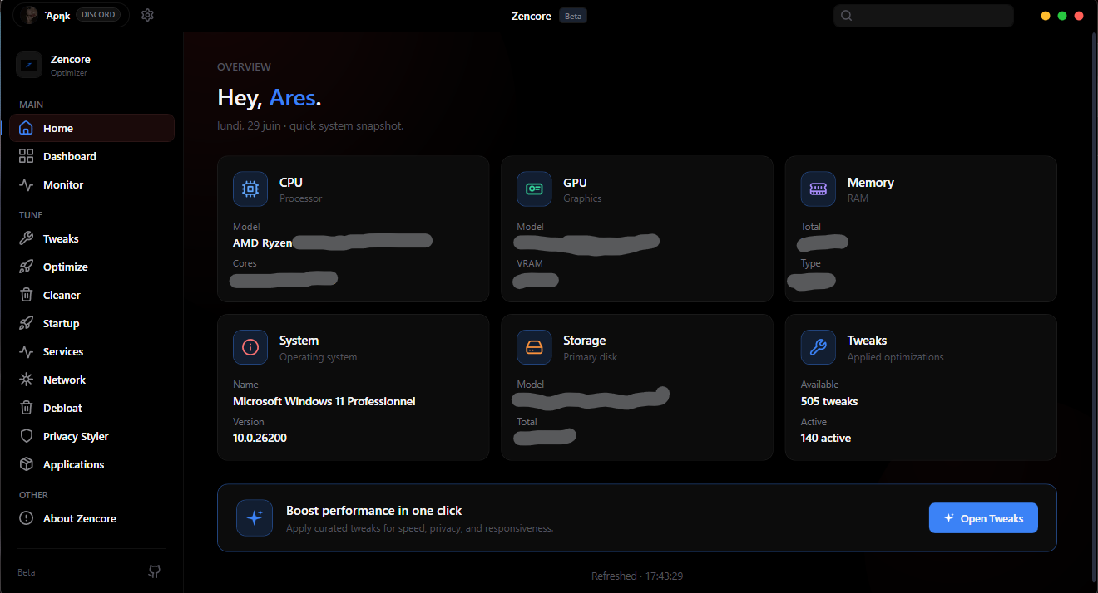The width and height of the screenshot is (1098, 593).
Task: Click the 'Hey, Ares.' greeting
Action: coord(270,97)
